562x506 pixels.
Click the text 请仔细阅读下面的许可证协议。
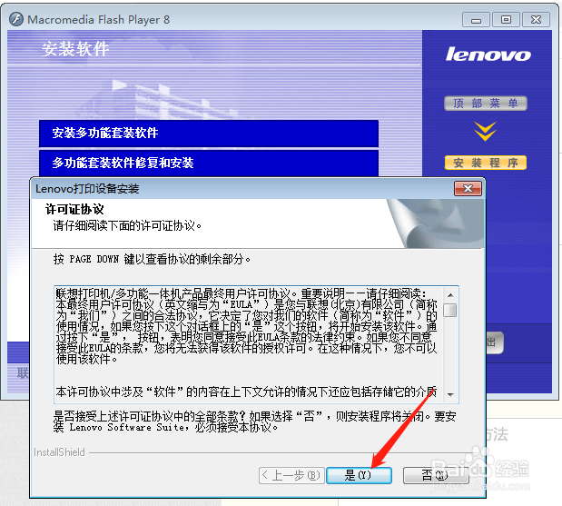tap(127, 226)
